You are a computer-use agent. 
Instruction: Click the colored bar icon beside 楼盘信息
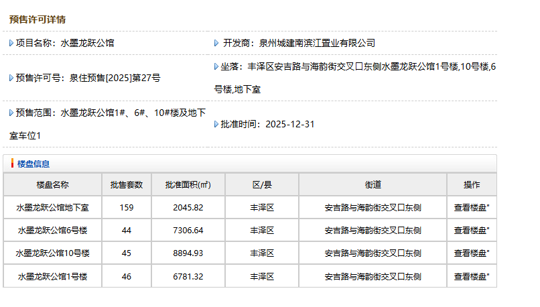pos(12,164)
